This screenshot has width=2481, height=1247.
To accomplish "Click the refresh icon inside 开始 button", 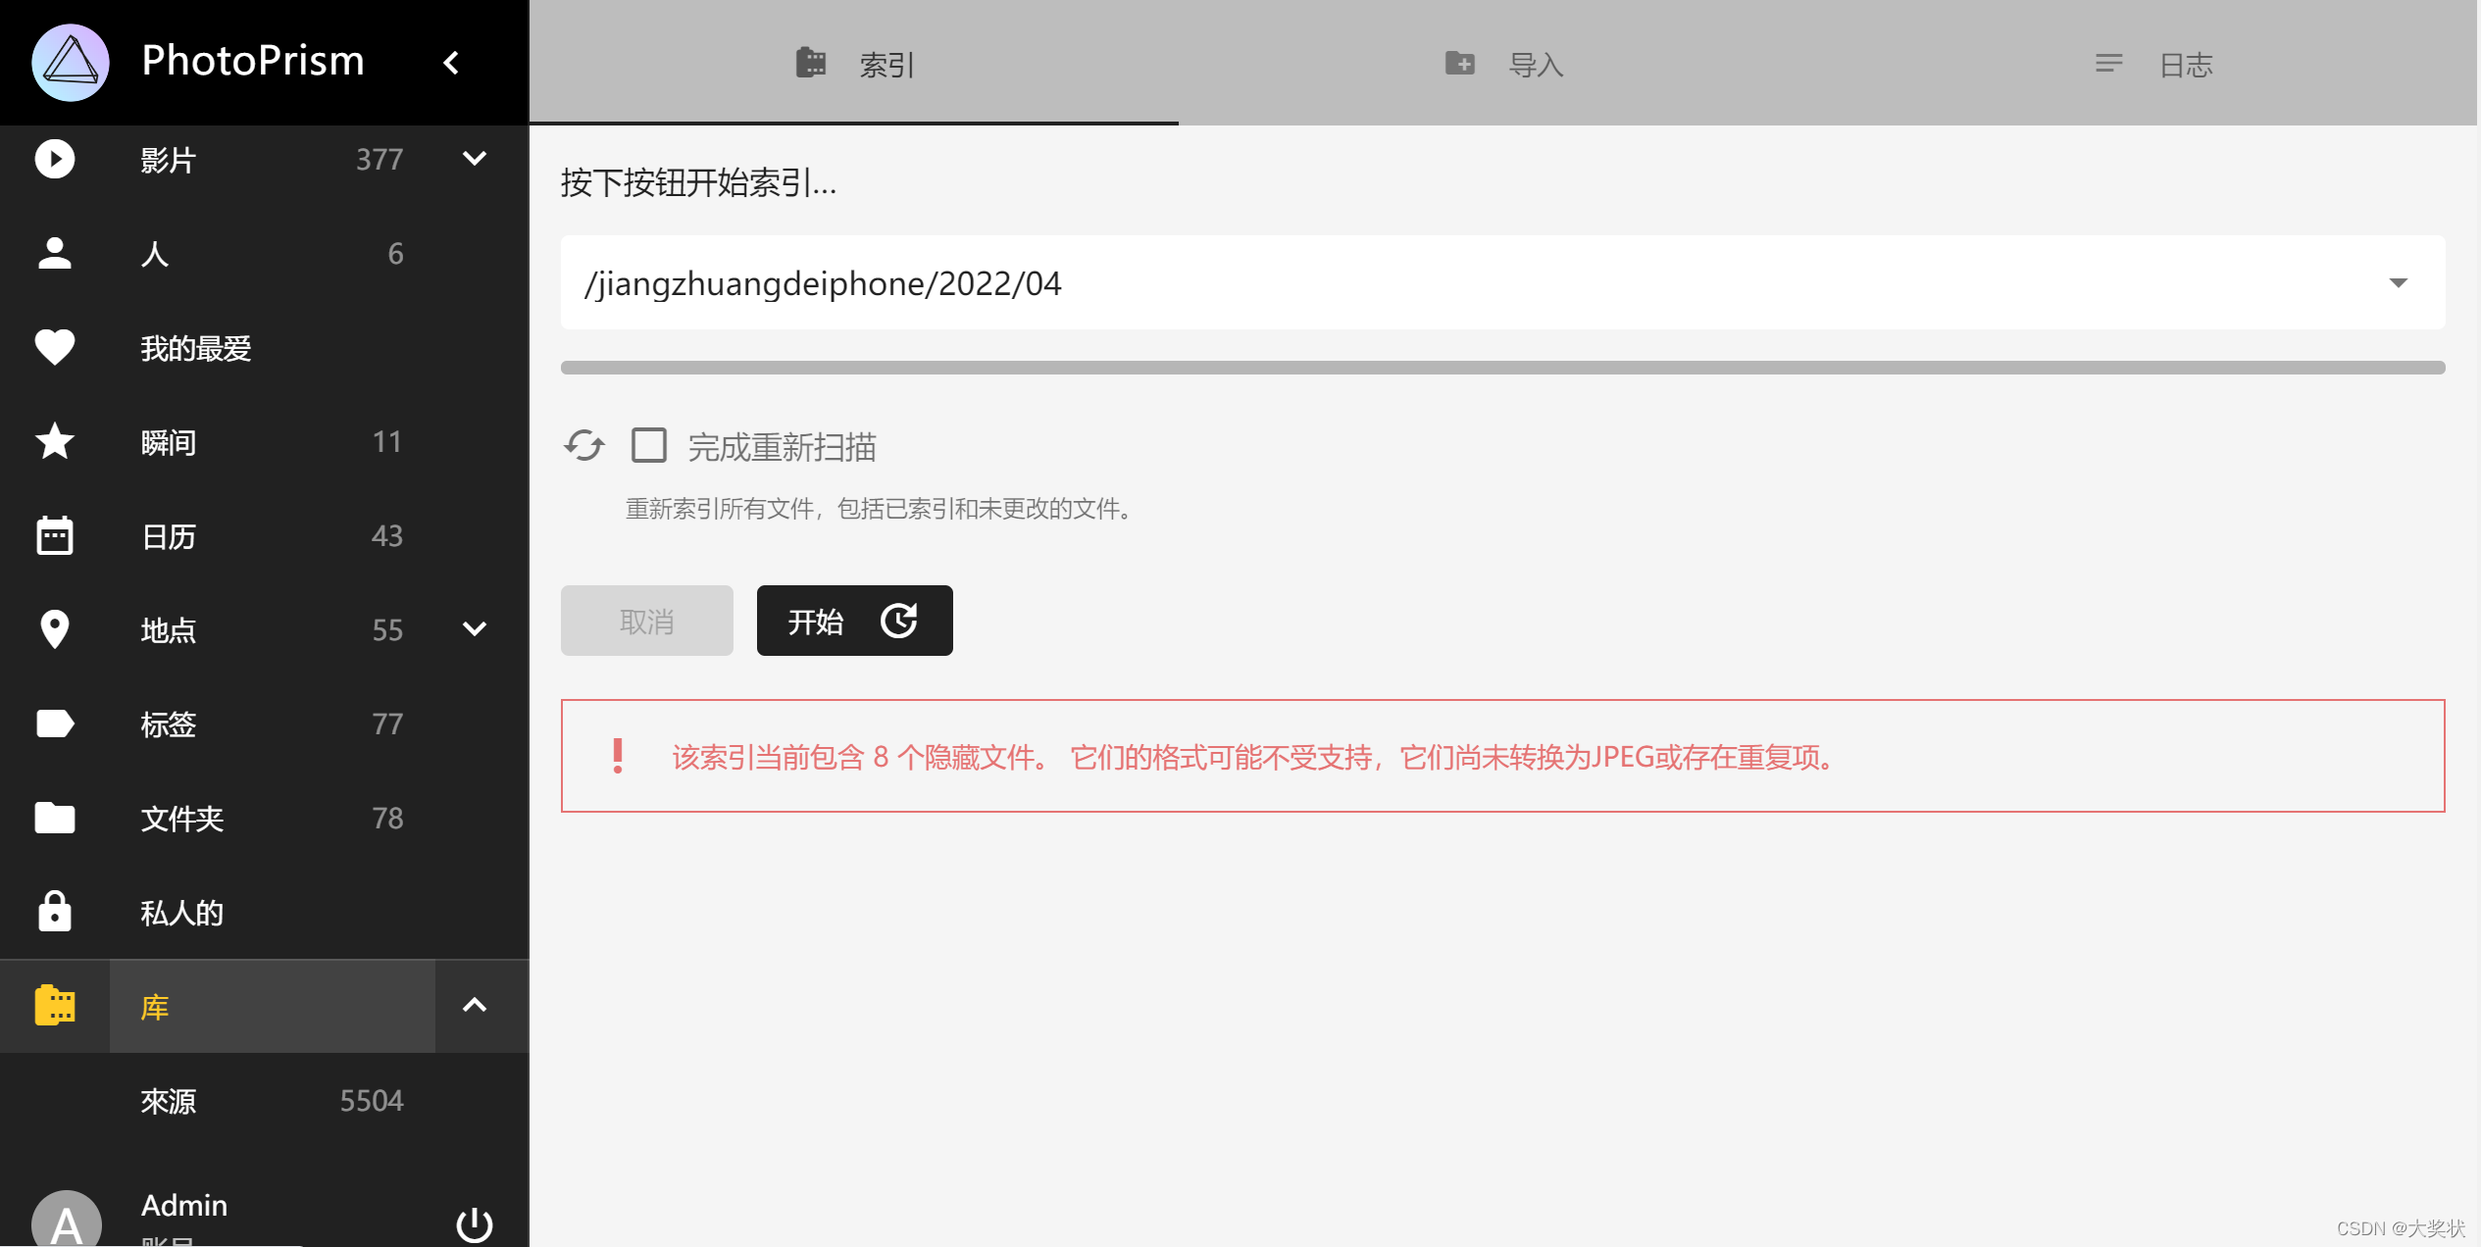I will point(899,621).
